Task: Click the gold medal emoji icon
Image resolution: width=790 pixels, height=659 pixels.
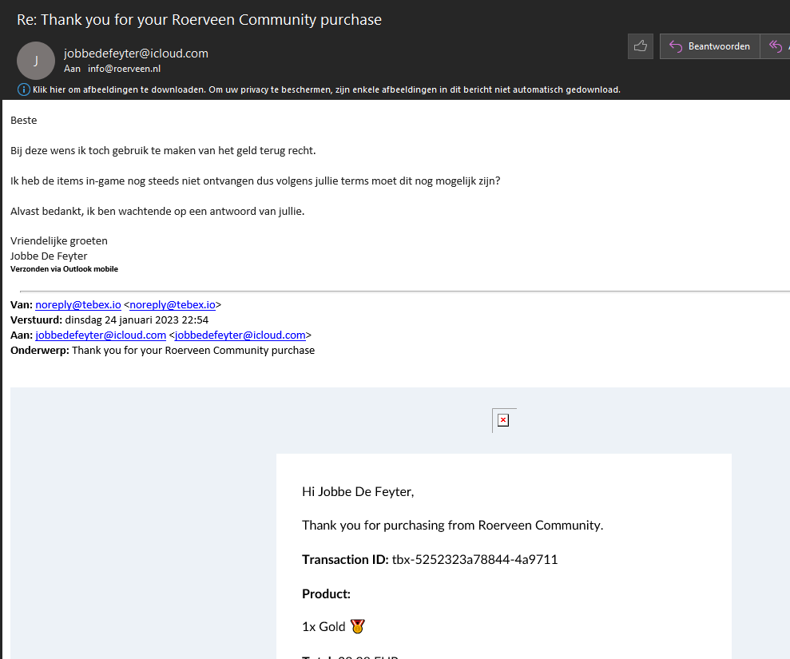Action: (357, 627)
